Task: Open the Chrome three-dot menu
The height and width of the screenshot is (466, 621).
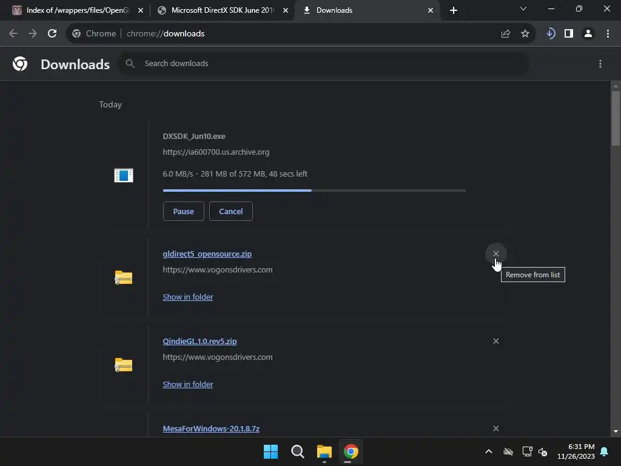Action: (x=608, y=34)
